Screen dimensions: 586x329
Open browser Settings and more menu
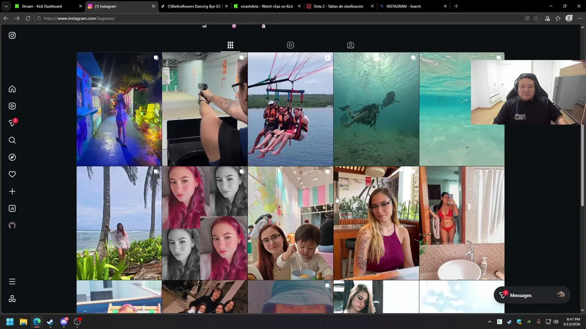580,18
